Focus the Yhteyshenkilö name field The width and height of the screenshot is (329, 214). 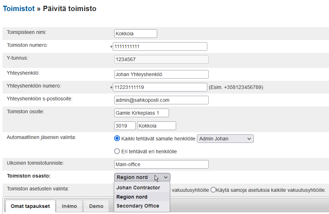(x=161, y=74)
